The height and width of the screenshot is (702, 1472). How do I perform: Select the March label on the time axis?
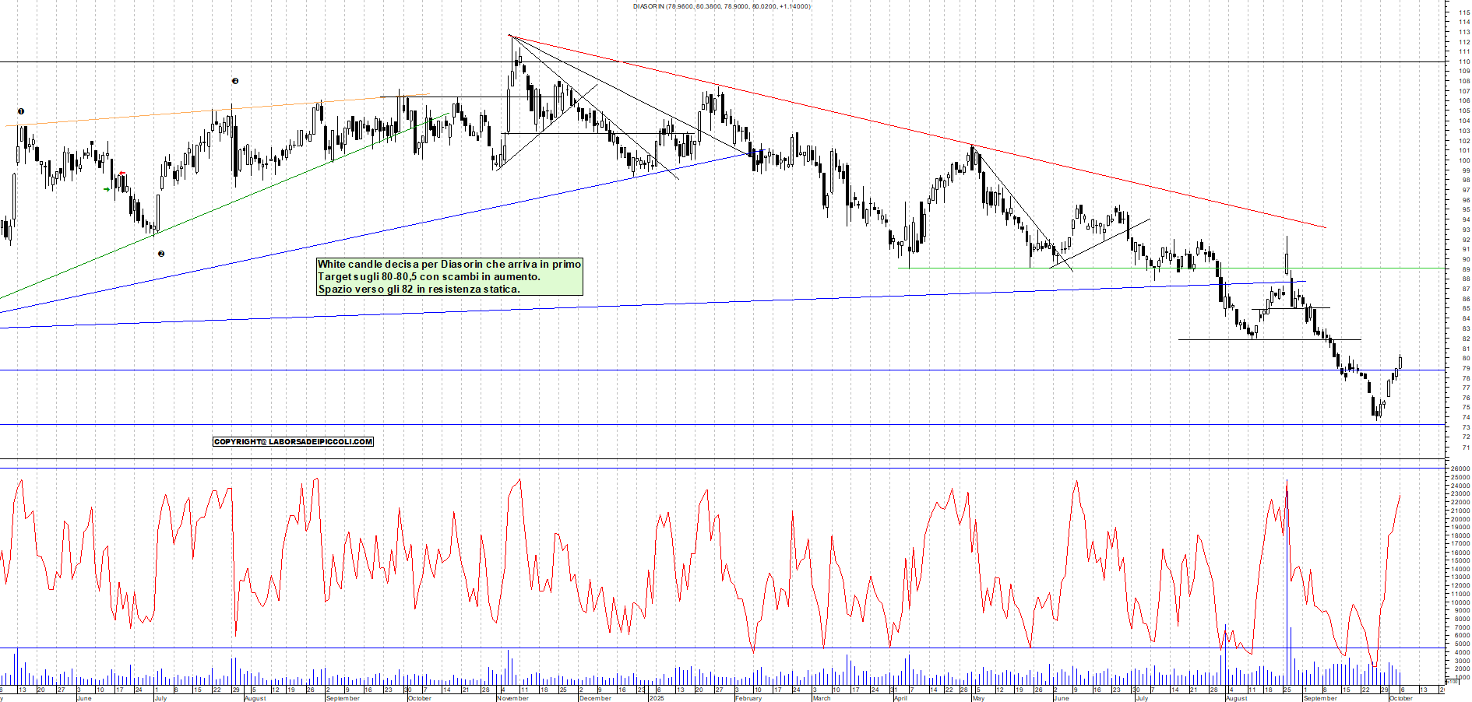coord(822,698)
